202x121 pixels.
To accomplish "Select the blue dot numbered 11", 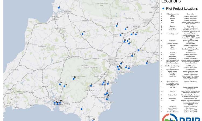I will 131,34.
